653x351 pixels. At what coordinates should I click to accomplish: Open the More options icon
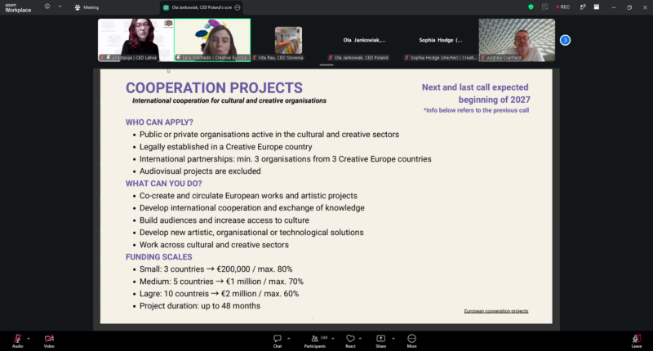click(412, 340)
